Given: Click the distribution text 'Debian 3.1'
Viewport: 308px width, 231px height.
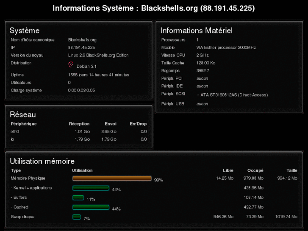Looking at the screenshot, I should click(x=86, y=67).
